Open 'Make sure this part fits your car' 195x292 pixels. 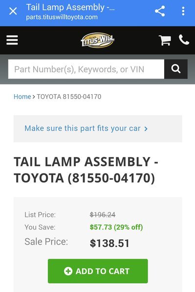click(x=83, y=128)
